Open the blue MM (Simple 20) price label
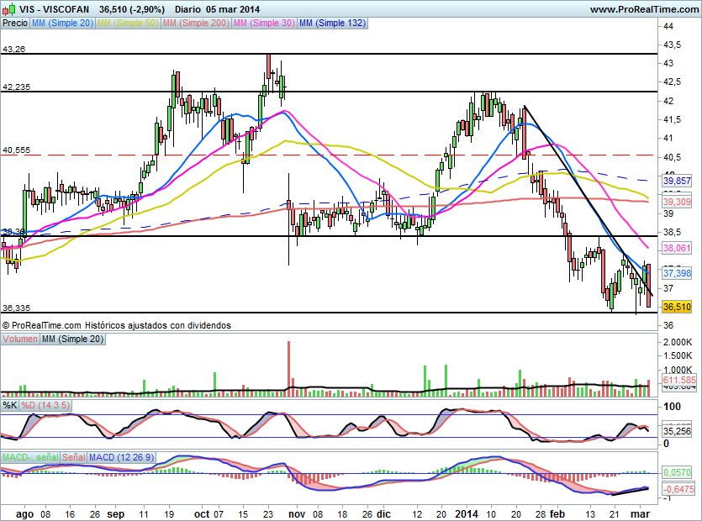Screen dimensions: 702x521 pyautogui.click(x=62, y=24)
